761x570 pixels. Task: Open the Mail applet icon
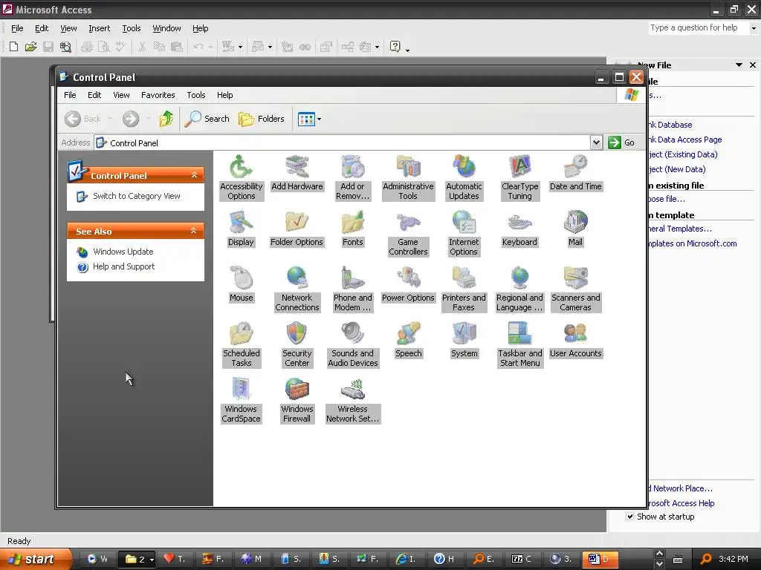click(x=576, y=229)
